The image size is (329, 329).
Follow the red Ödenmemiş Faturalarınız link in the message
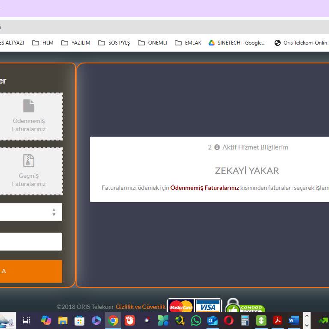pos(205,188)
